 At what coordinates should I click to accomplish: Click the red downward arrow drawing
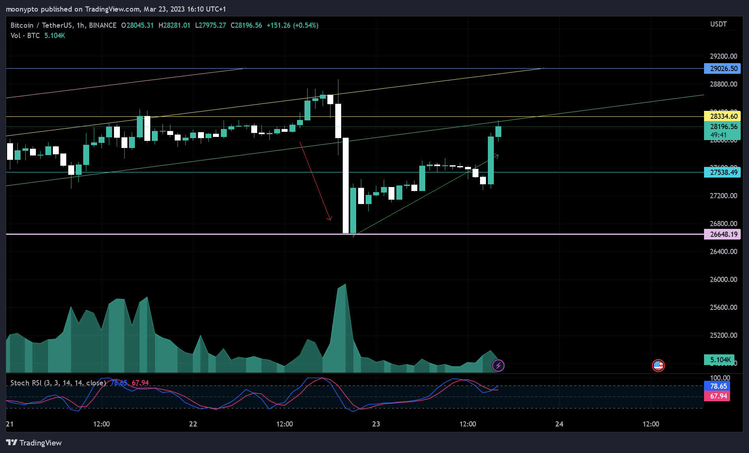click(316, 181)
